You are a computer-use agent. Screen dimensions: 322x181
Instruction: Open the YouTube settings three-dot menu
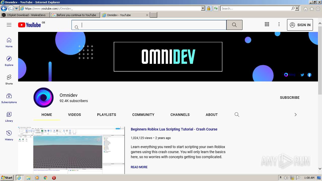[x=279, y=24]
